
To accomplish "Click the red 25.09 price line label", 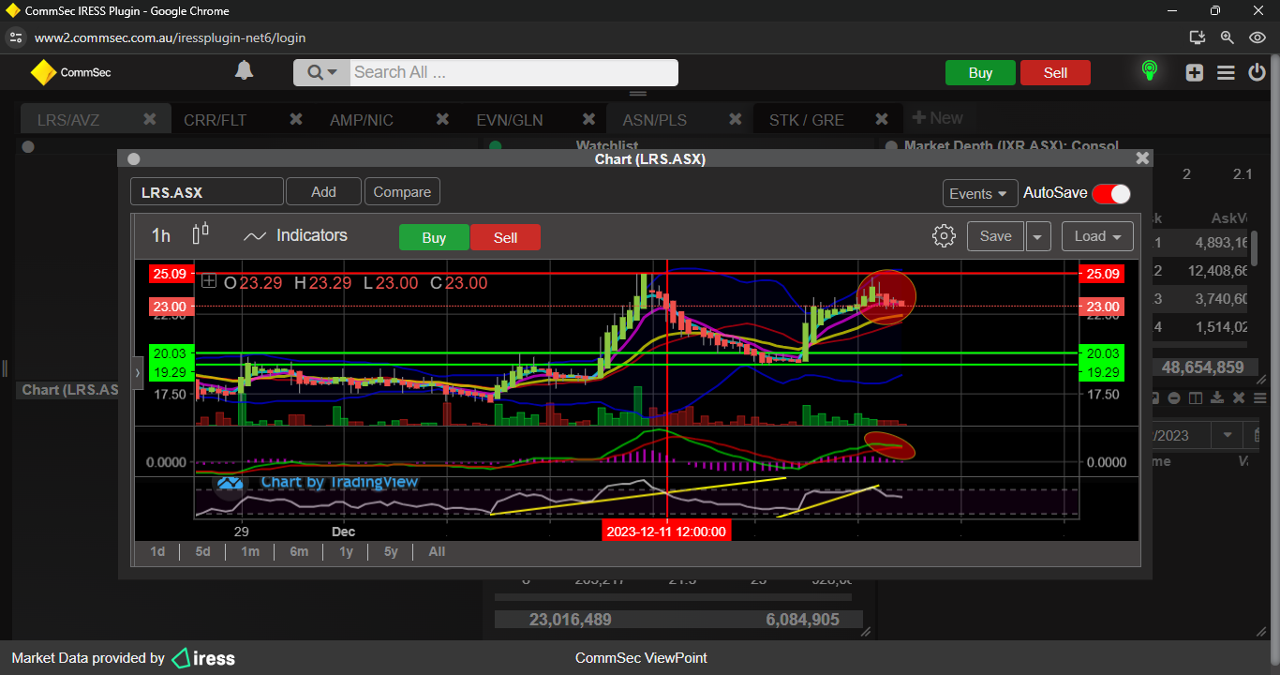I will coord(171,274).
